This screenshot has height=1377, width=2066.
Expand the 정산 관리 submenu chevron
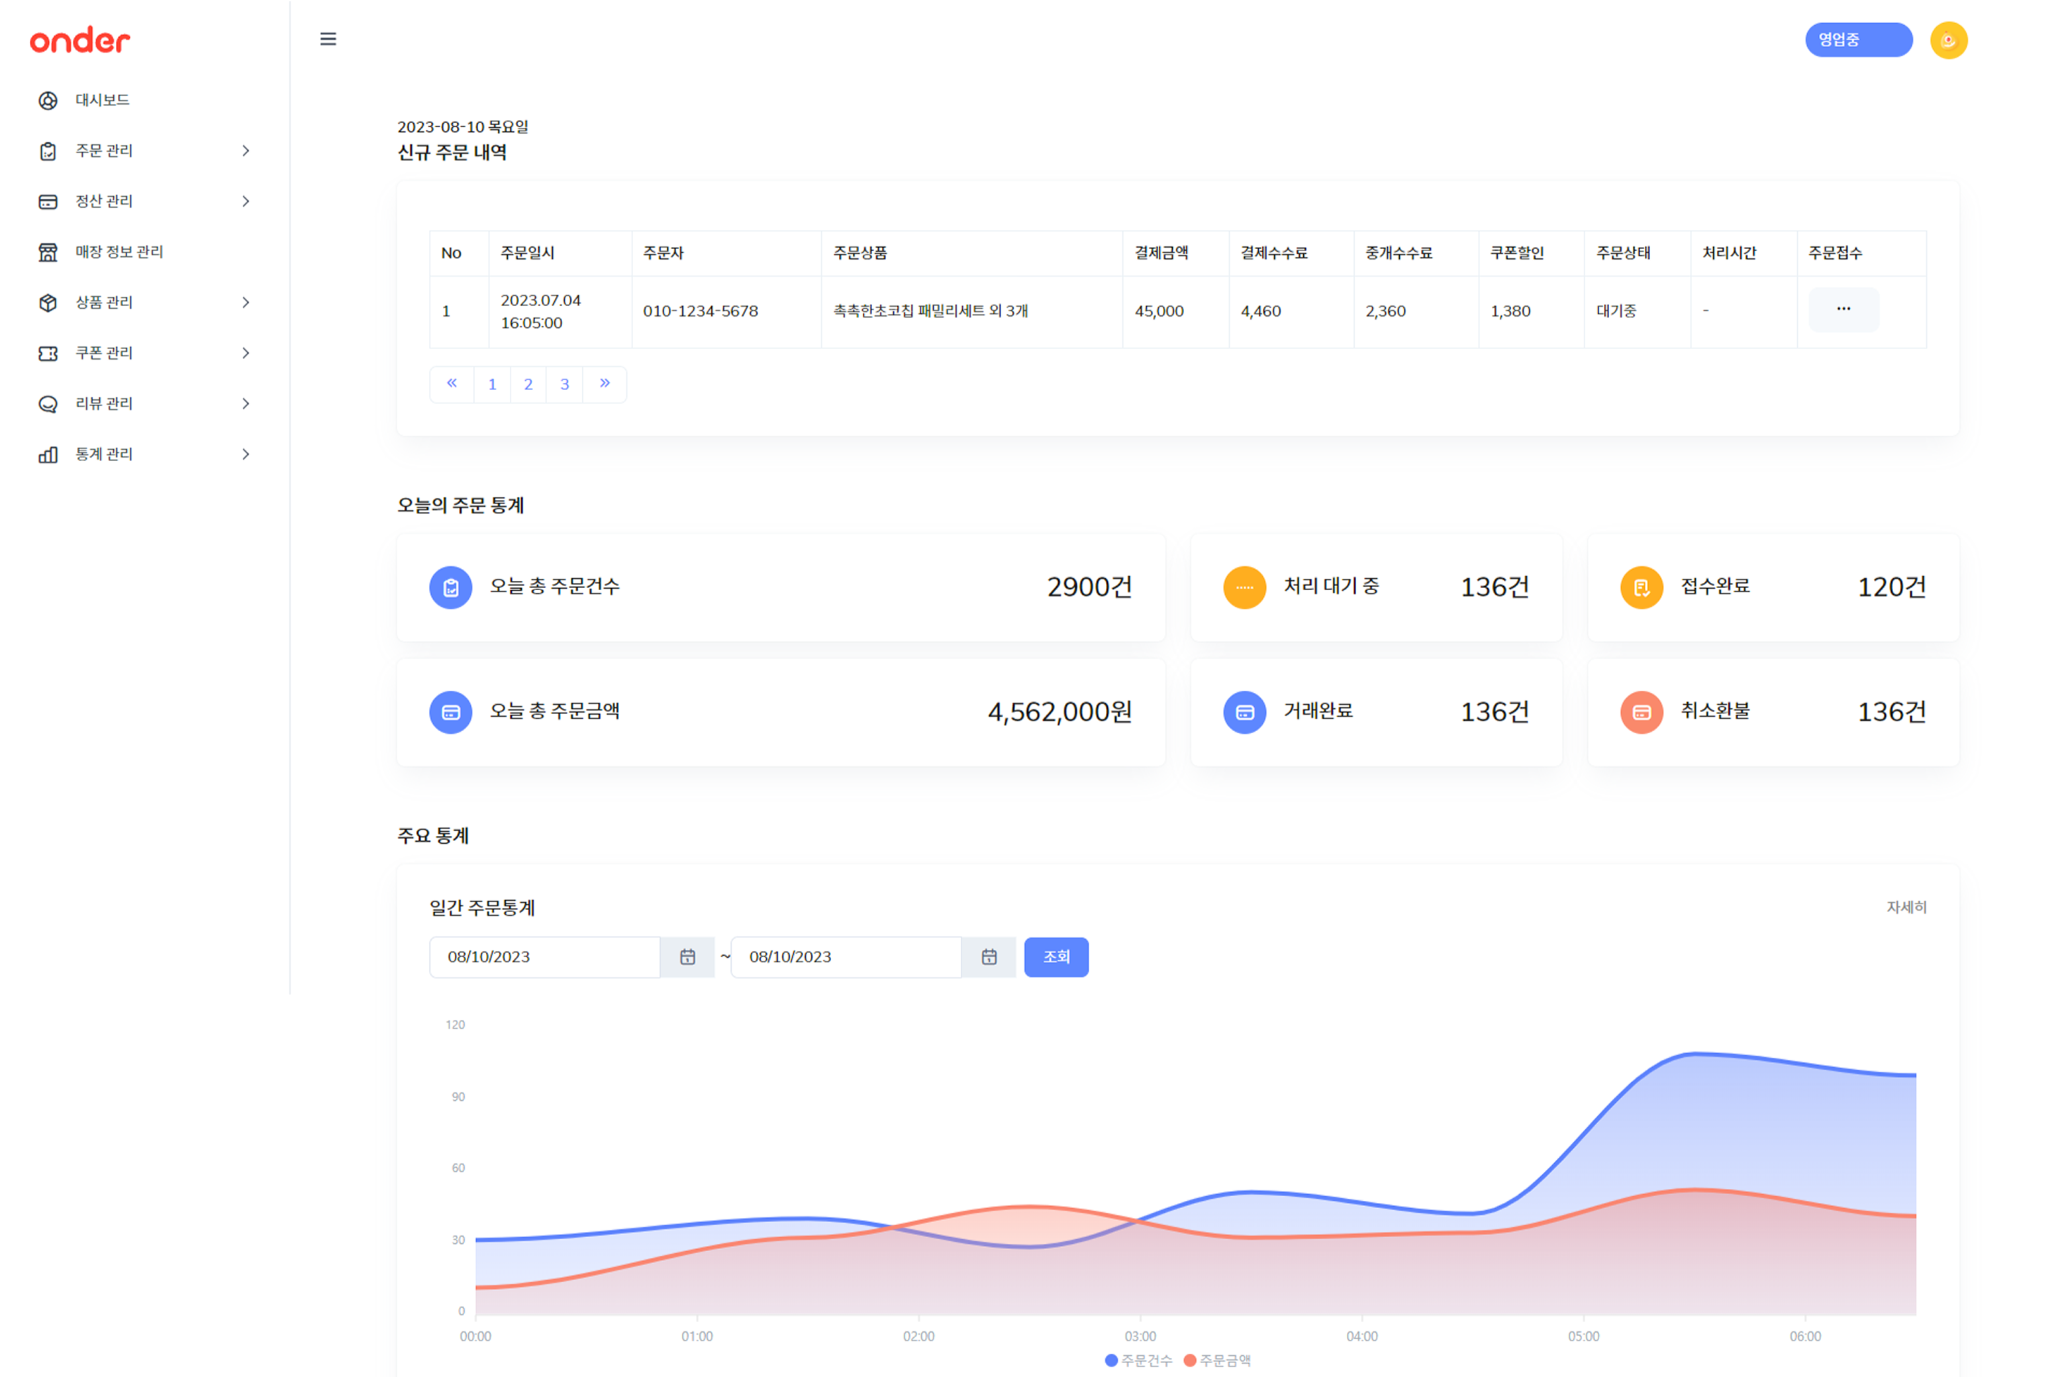pyautogui.click(x=246, y=201)
